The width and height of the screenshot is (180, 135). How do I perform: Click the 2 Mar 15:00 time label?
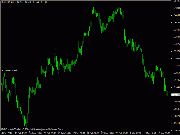click(x=150, y=133)
